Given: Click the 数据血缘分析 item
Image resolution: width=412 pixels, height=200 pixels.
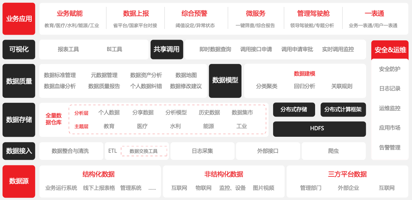Looking at the screenshot, I should 60,86.
